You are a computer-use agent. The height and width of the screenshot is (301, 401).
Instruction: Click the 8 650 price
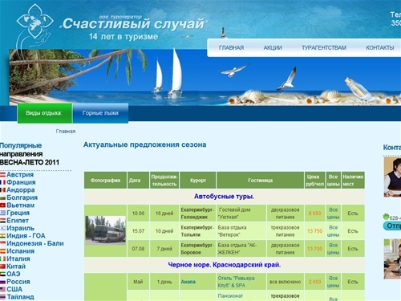click(x=314, y=214)
